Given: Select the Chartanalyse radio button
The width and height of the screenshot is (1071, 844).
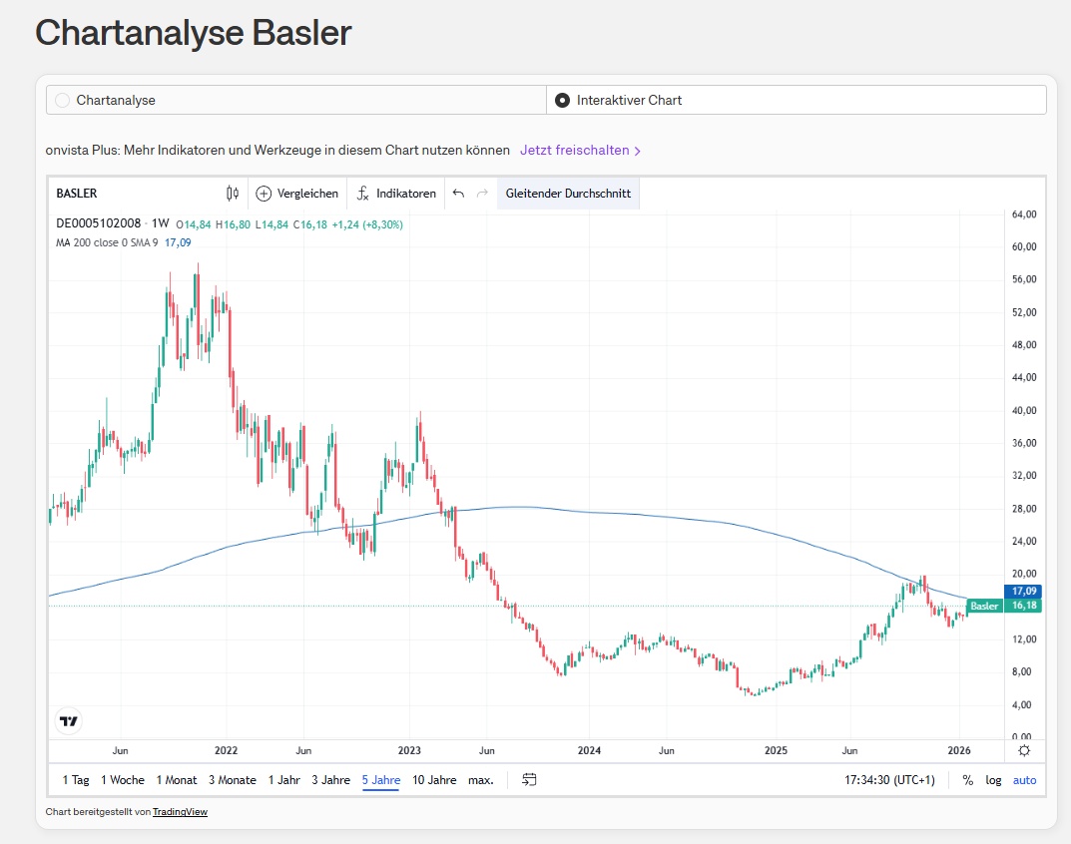Looking at the screenshot, I should pyautogui.click(x=63, y=100).
